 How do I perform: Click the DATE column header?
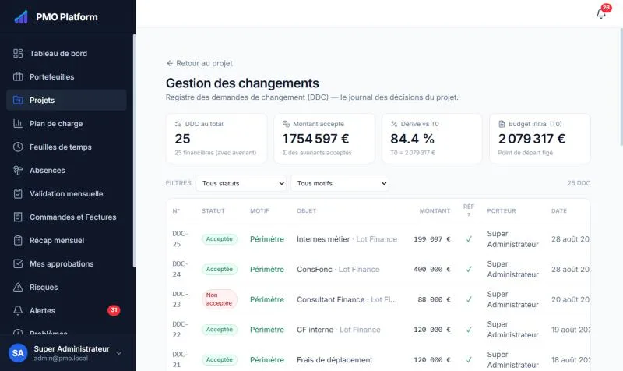[559, 210]
